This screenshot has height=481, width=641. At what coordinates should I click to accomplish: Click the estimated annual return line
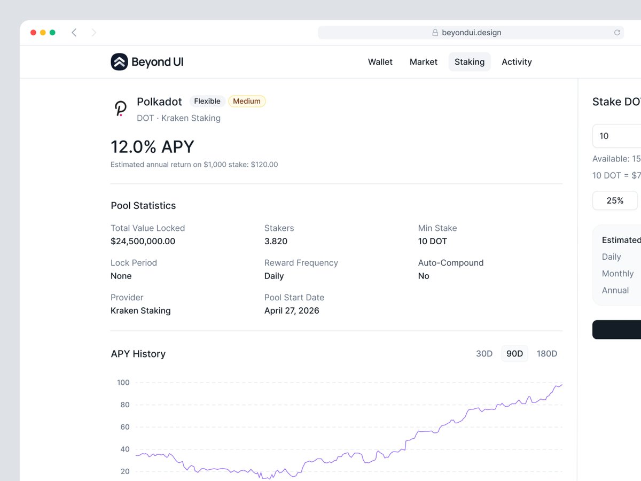(194, 165)
